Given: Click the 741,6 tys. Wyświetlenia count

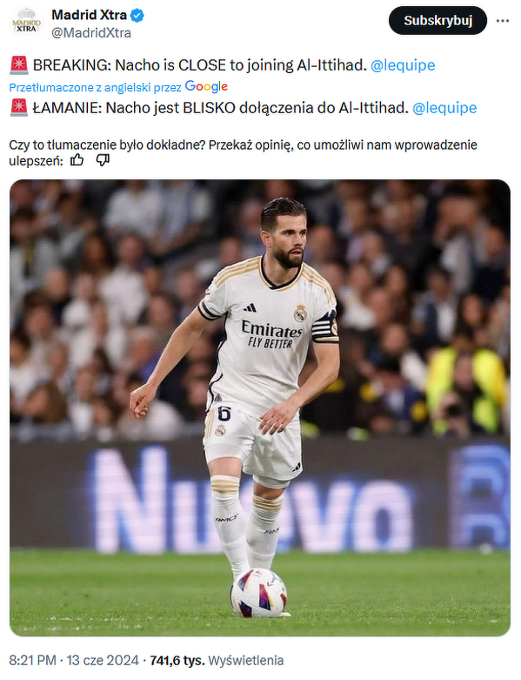Looking at the screenshot, I should (x=217, y=661).
